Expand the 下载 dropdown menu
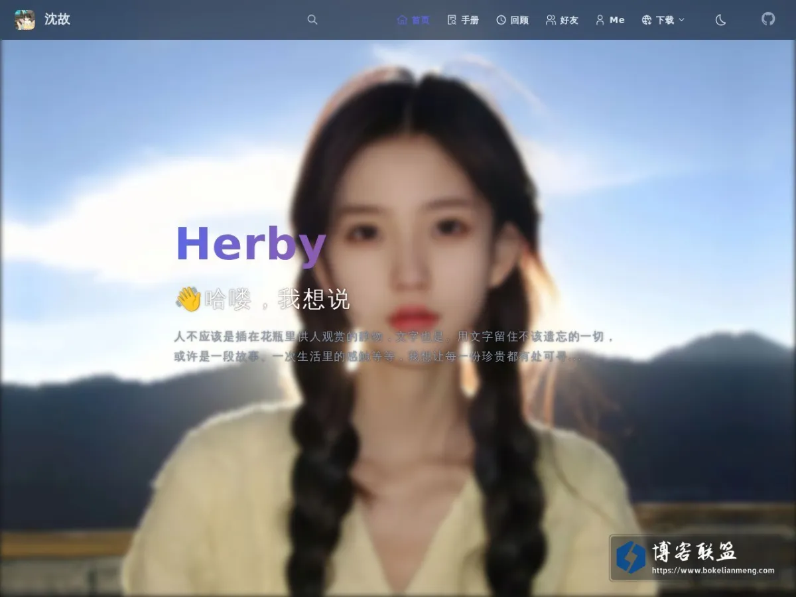 pos(663,20)
